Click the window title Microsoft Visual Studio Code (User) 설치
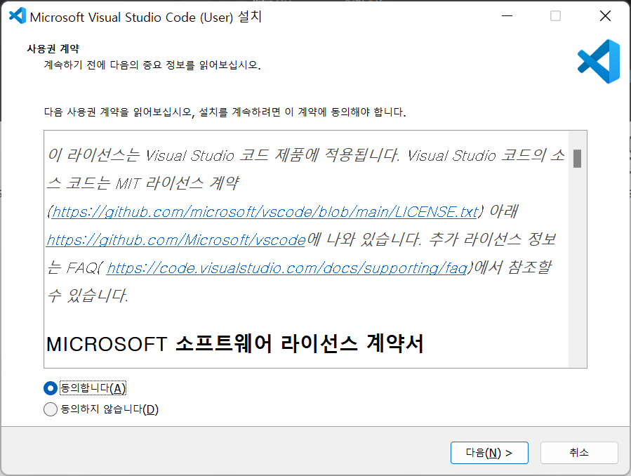 point(146,17)
